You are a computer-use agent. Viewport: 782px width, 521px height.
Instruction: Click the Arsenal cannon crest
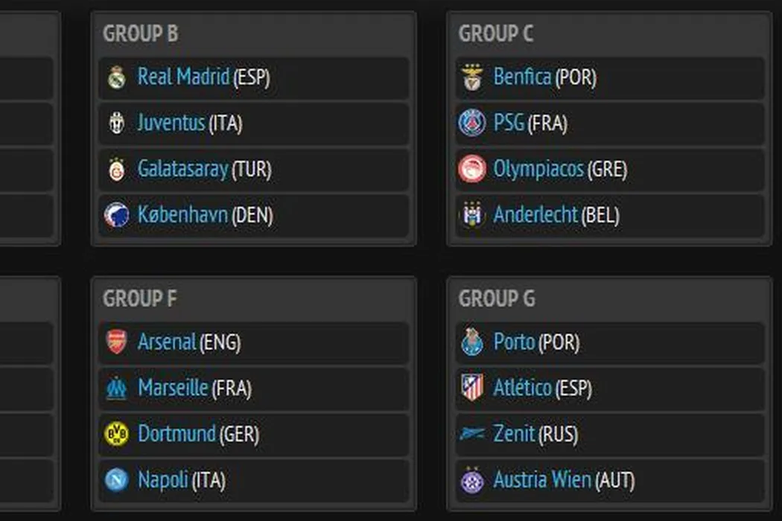click(117, 342)
